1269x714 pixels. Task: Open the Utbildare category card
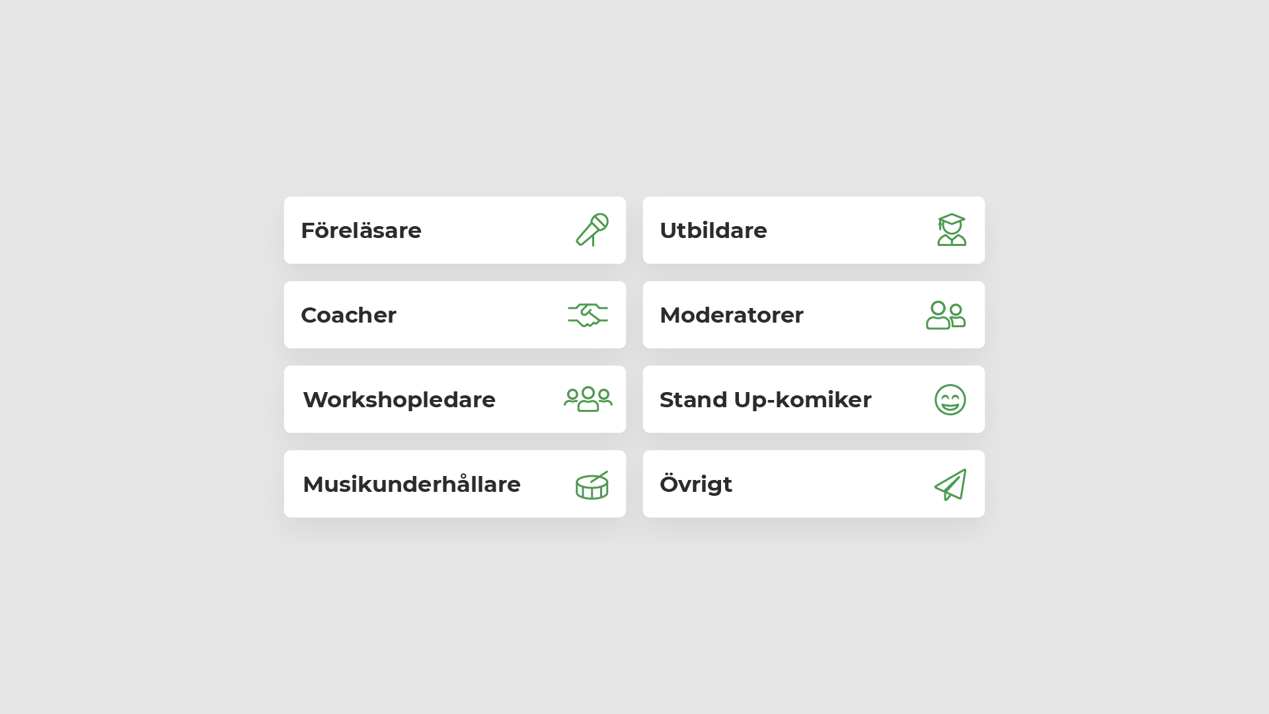tap(814, 230)
